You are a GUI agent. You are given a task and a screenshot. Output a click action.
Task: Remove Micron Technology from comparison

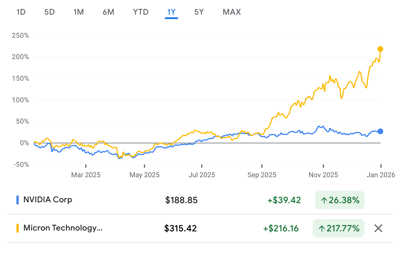click(378, 228)
